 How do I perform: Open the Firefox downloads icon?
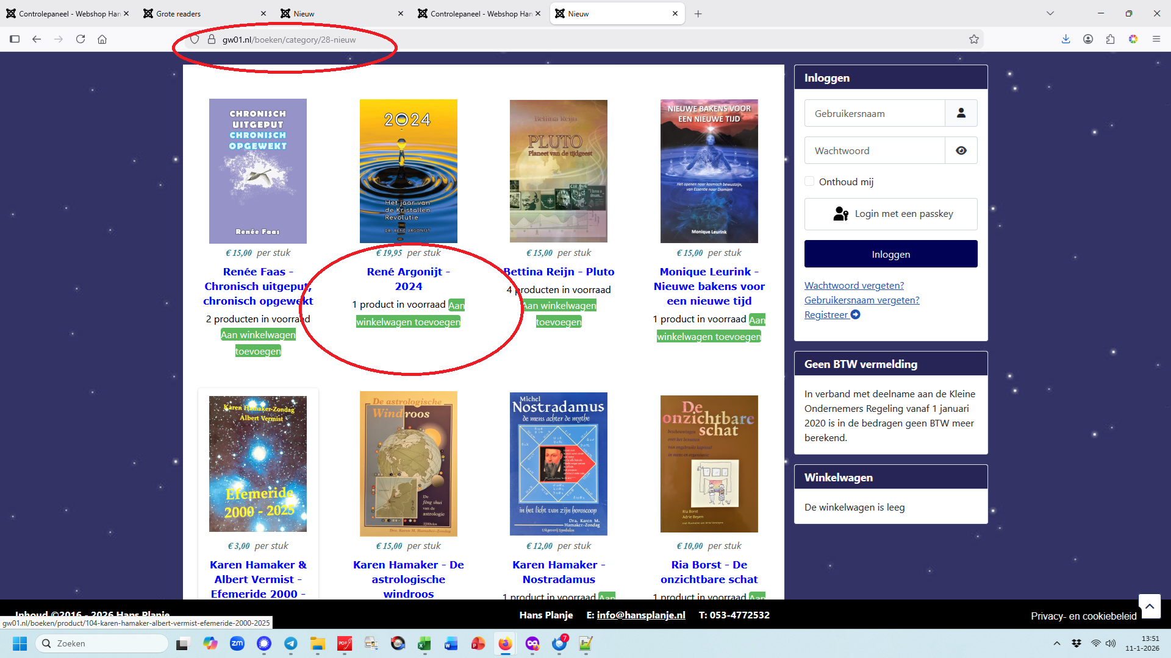(x=1065, y=39)
